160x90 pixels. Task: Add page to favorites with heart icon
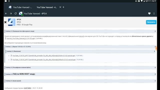pyautogui.click(x=149, y=13)
